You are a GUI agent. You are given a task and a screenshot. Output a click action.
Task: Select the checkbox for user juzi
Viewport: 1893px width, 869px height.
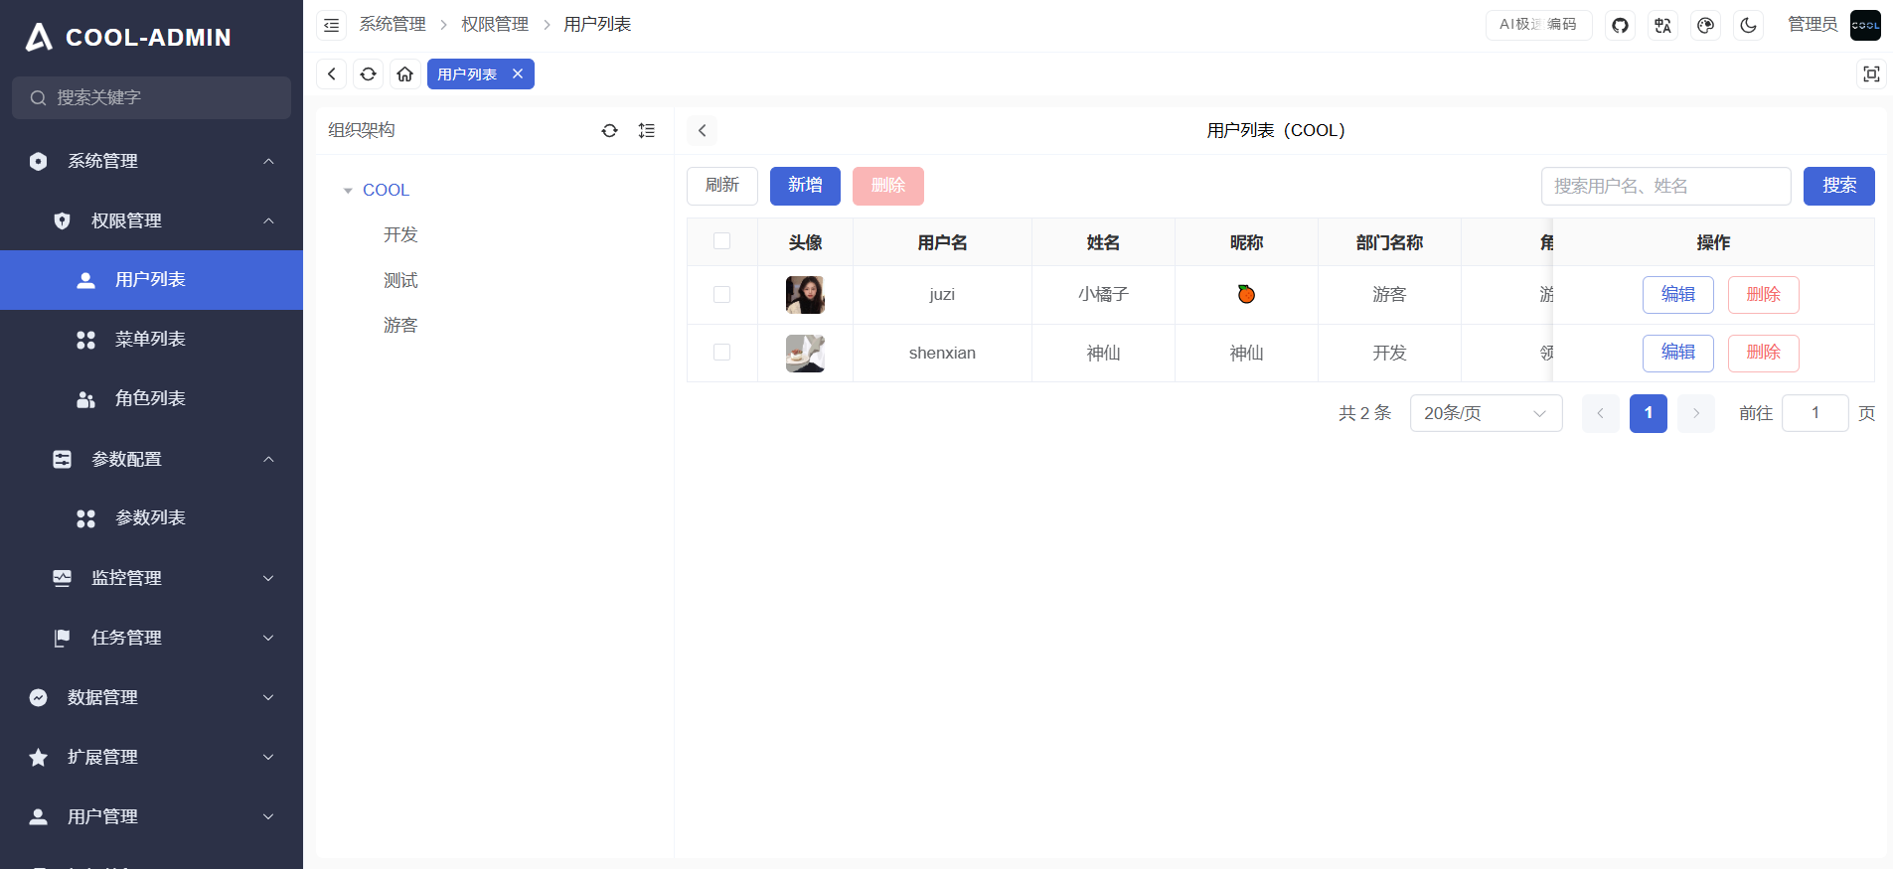click(721, 295)
